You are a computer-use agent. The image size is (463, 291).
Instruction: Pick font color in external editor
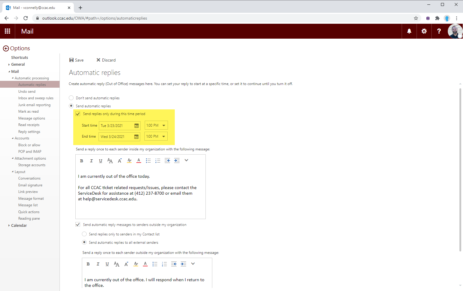(145, 264)
